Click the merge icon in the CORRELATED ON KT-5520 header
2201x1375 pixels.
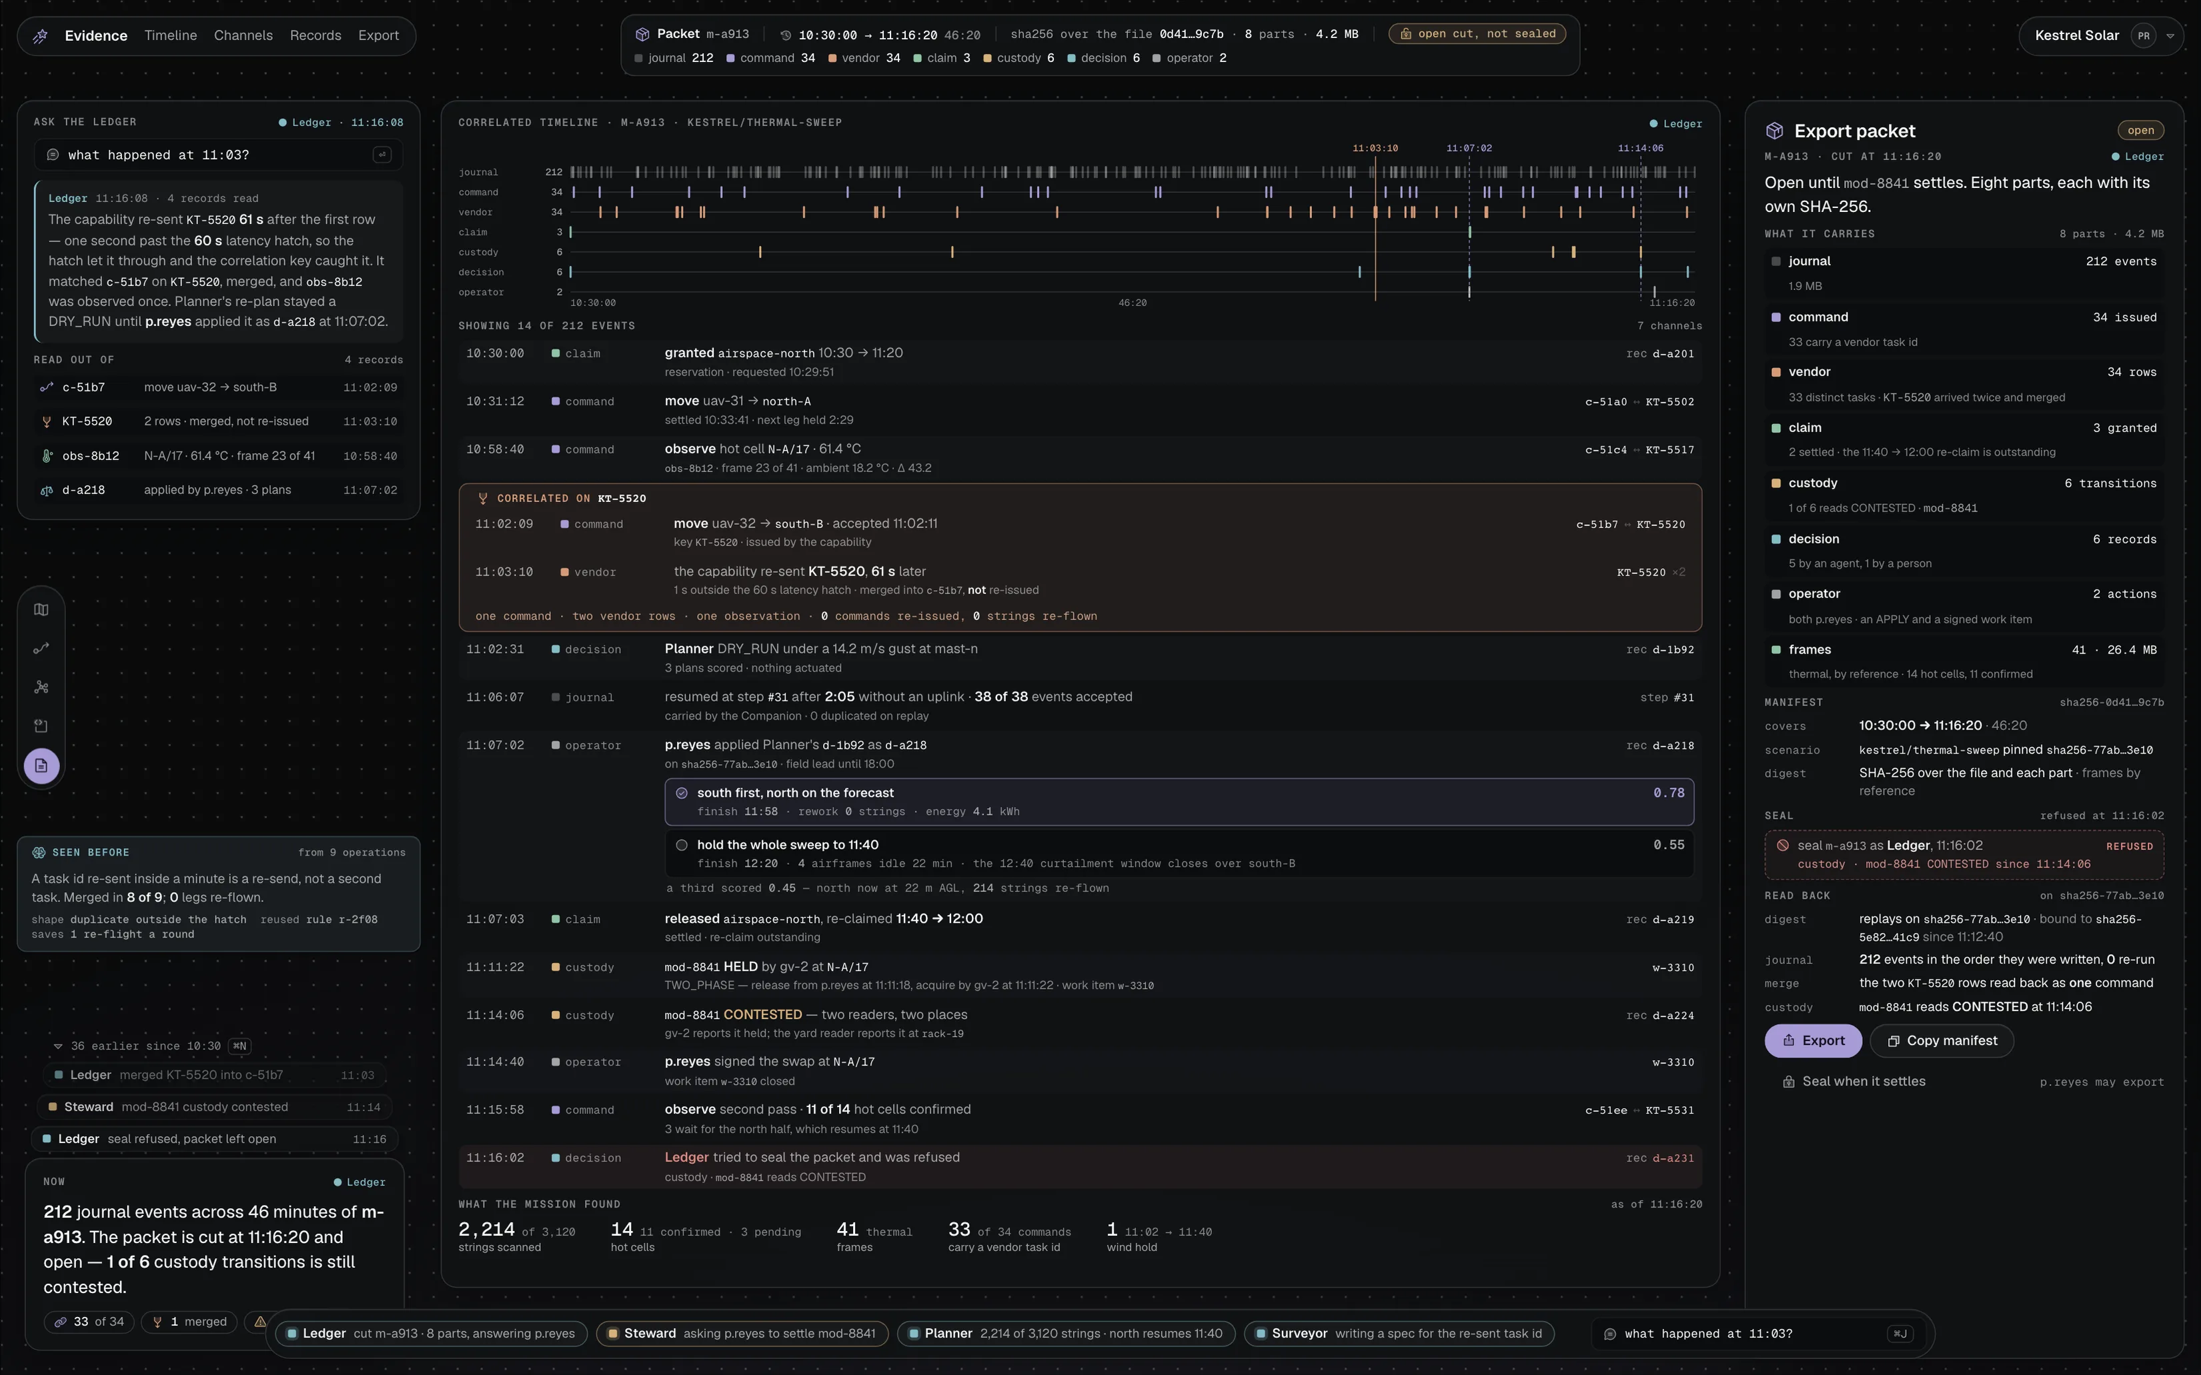pos(483,498)
